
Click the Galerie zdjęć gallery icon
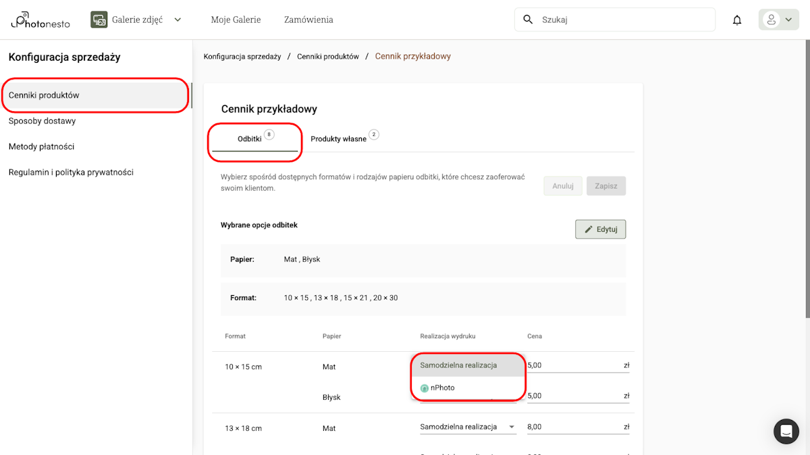(99, 20)
